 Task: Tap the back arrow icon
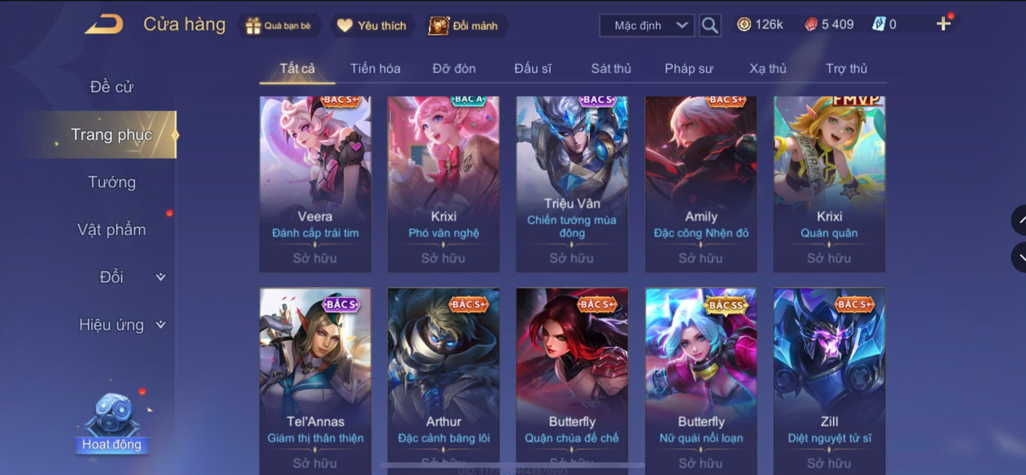104,25
